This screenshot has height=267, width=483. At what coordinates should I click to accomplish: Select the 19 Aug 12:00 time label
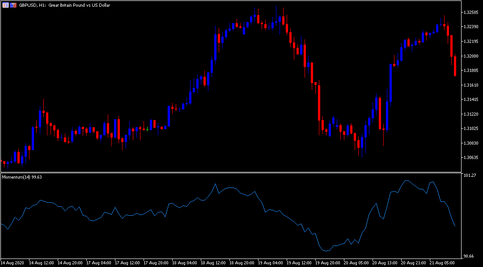pos(299,263)
